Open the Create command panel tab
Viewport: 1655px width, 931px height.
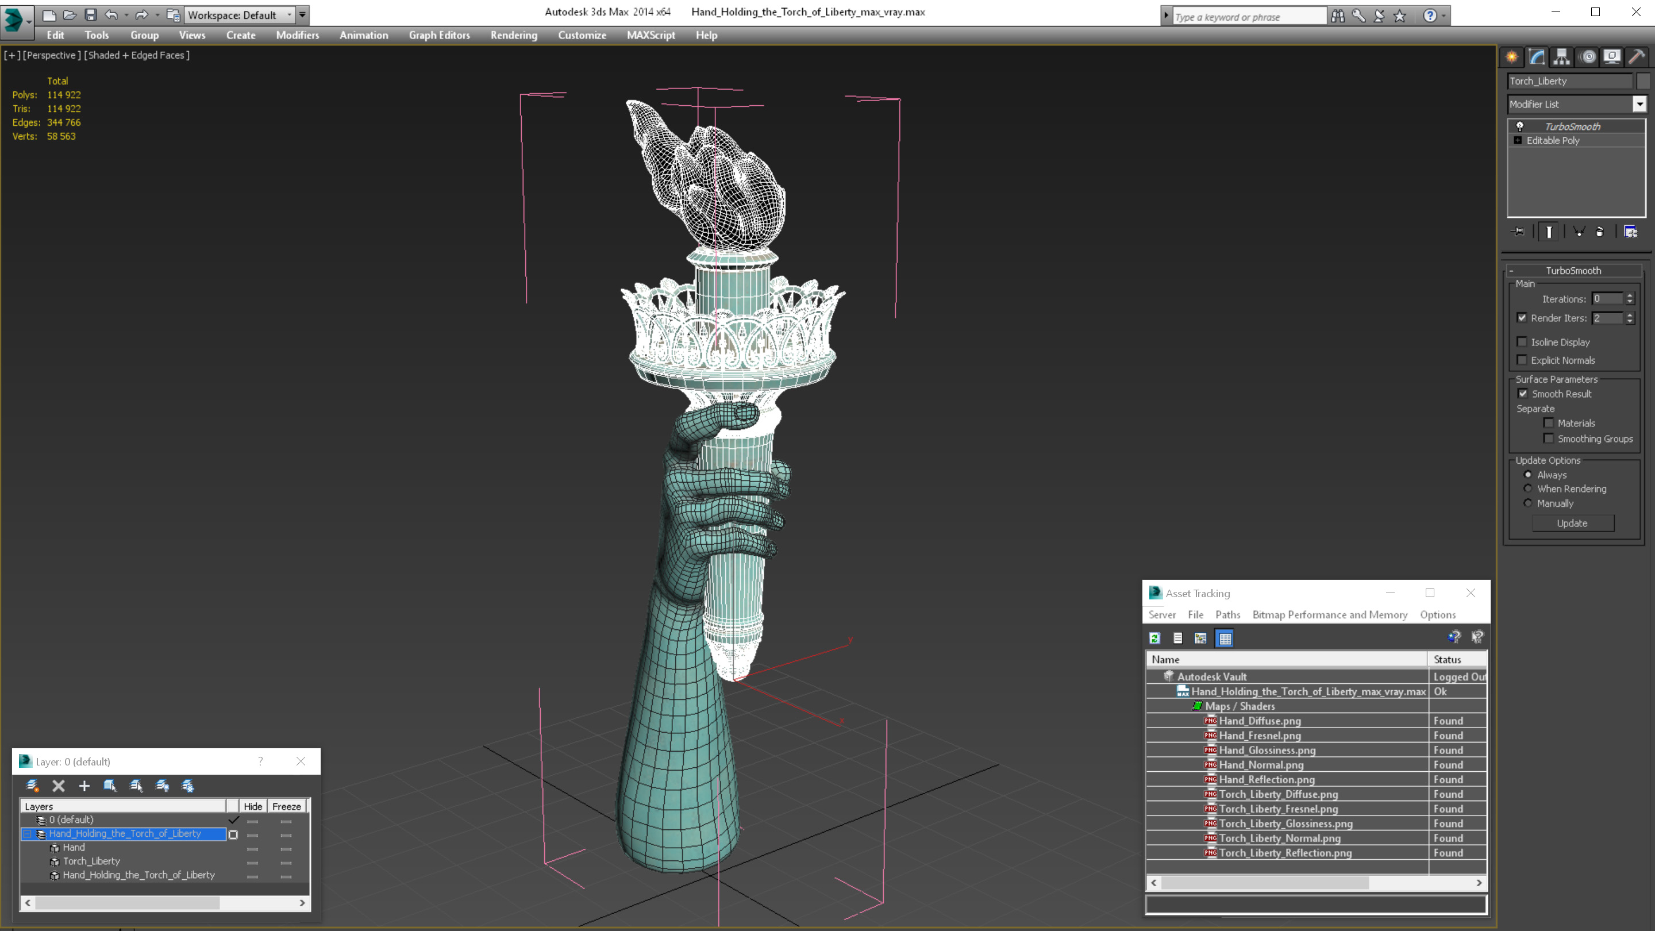[x=1512, y=57]
